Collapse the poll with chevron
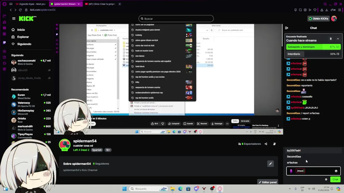344x193 pixels. click(x=338, y=39)
